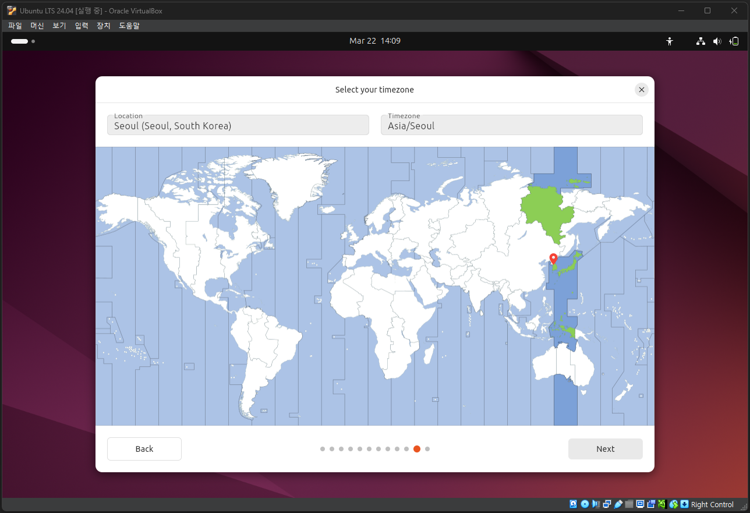Open the 파일 menu
The height and width of the screenshot is (513, 750).
click(15, 26)
